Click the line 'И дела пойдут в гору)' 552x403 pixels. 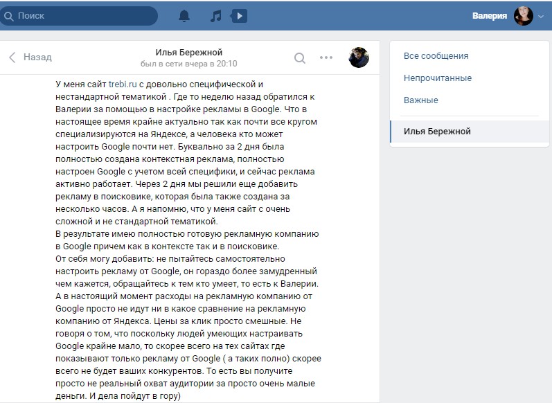135,396
